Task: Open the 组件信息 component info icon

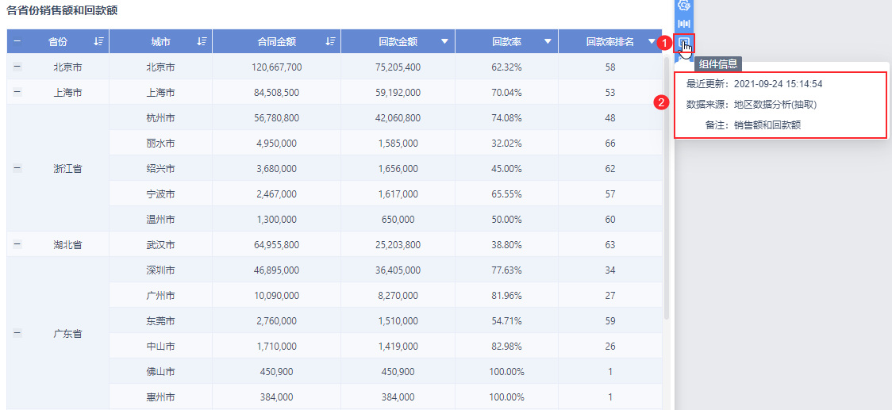Action: point(684,43)
